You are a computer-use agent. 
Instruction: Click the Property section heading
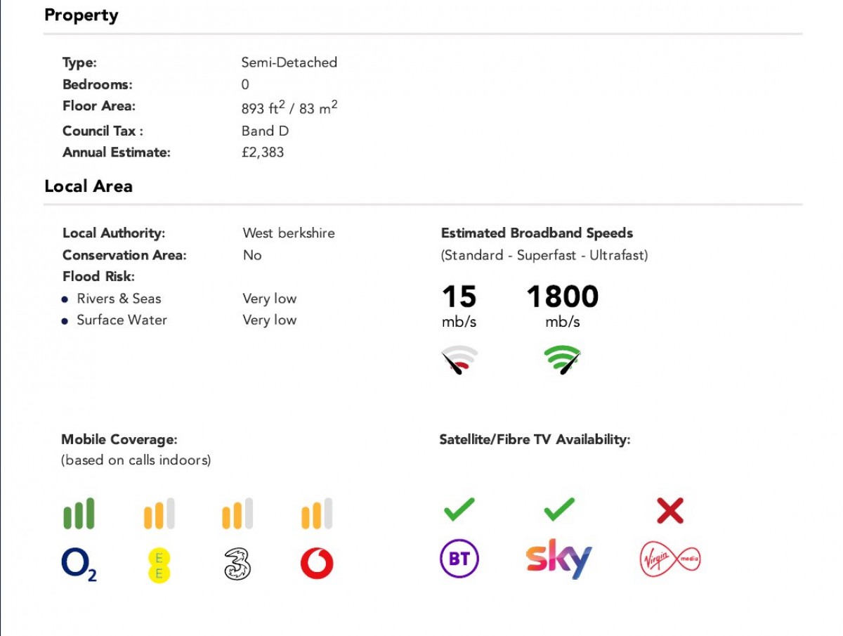pyautogui.click(x=81, y=15)
